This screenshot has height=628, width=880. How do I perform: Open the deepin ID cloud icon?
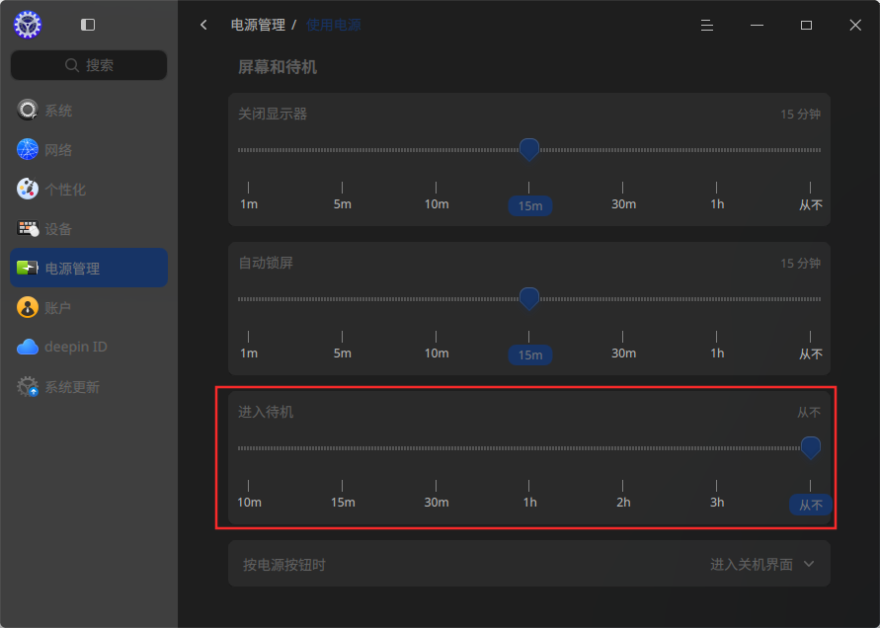27,347
